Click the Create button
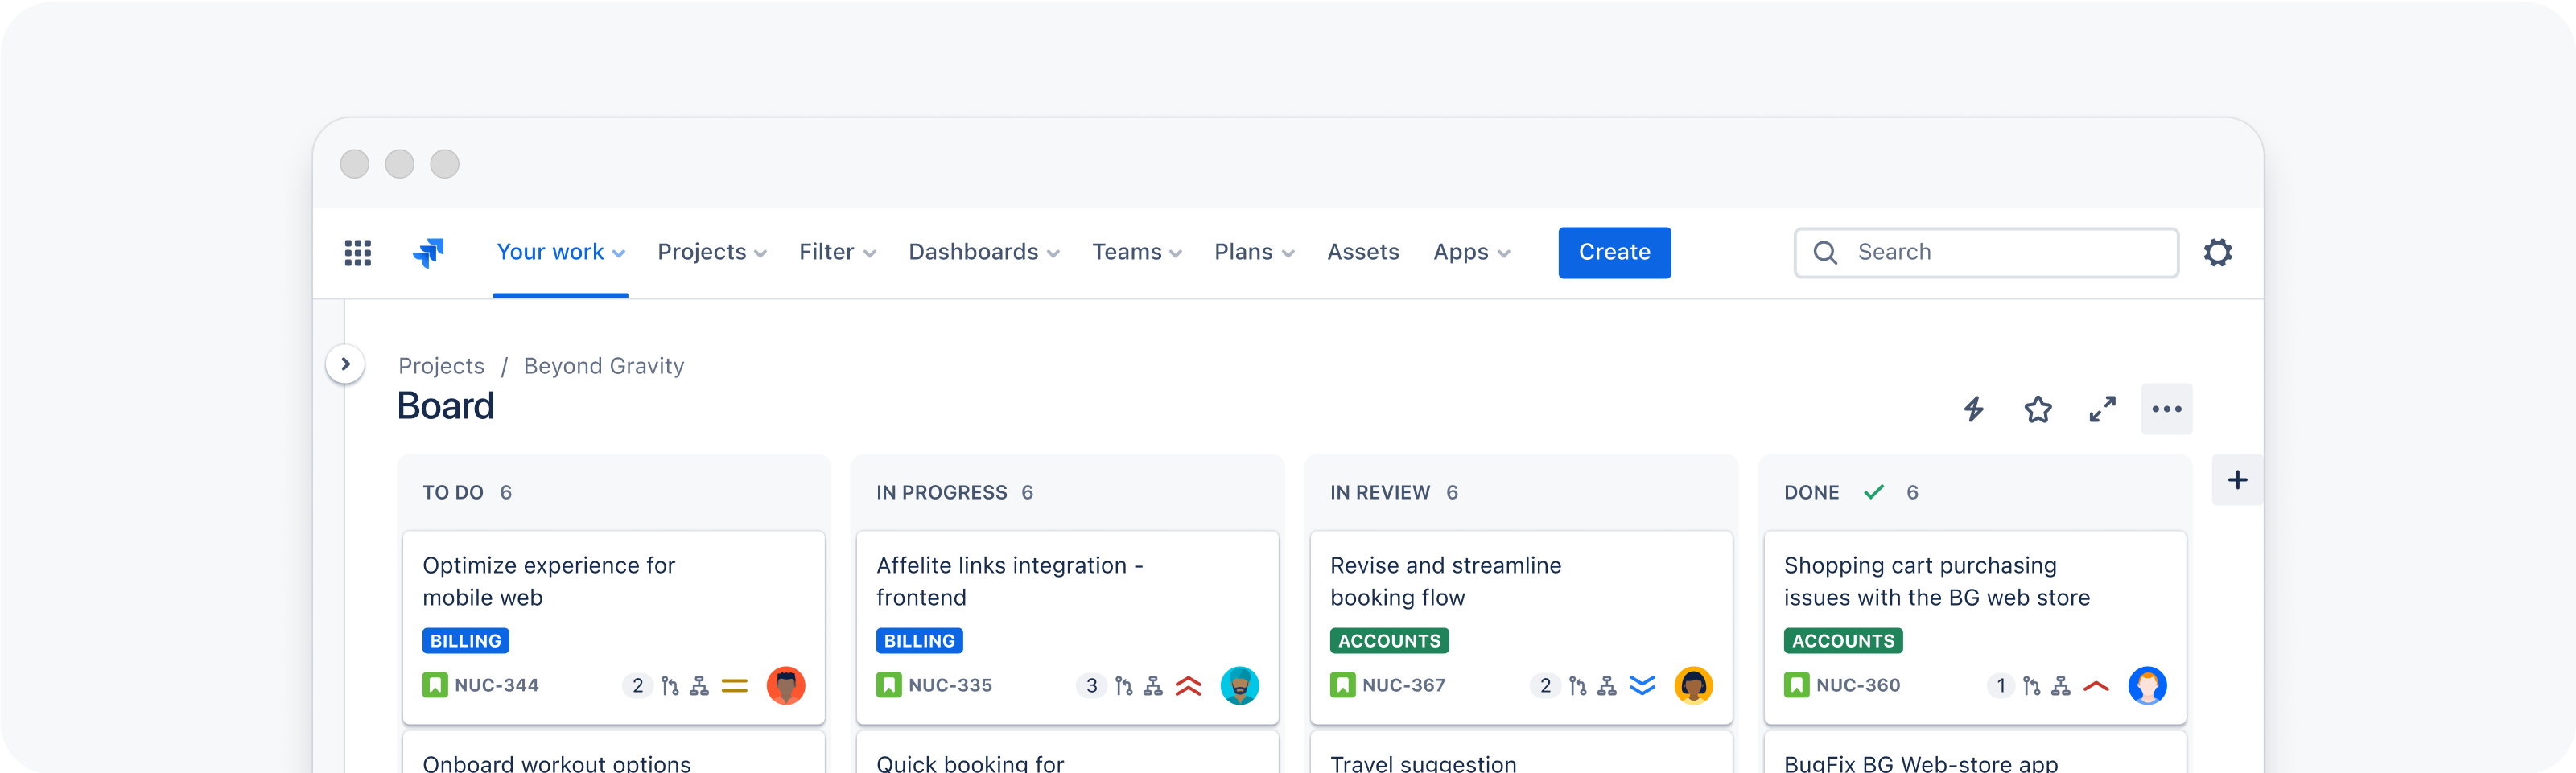2576x773 pixels. [x=1614, y=252]
